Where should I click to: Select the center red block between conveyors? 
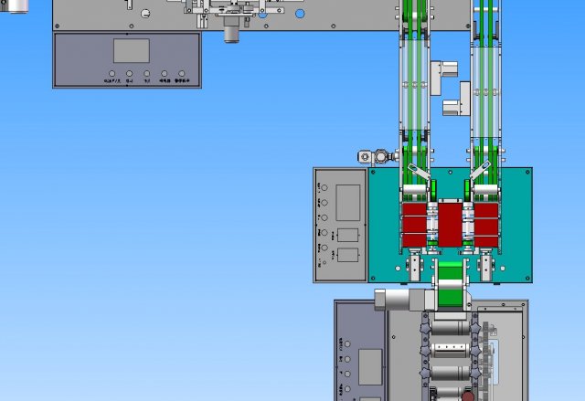pos(451,223)
